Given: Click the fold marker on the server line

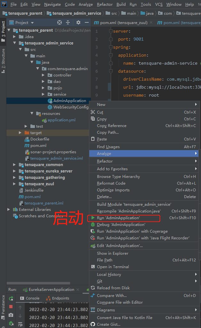Looking at the screenshot, I should [111, 31].
